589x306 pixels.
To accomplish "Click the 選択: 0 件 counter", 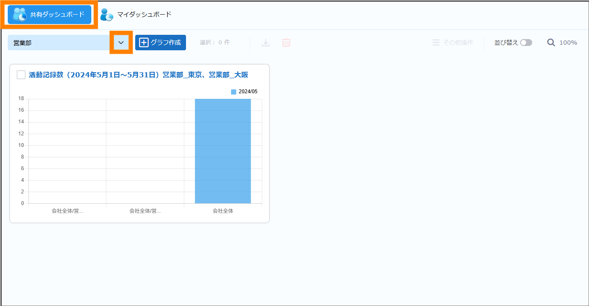I will 214,43.
